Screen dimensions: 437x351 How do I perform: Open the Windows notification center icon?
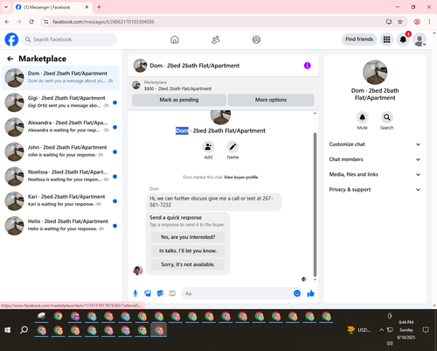[426, 330]
